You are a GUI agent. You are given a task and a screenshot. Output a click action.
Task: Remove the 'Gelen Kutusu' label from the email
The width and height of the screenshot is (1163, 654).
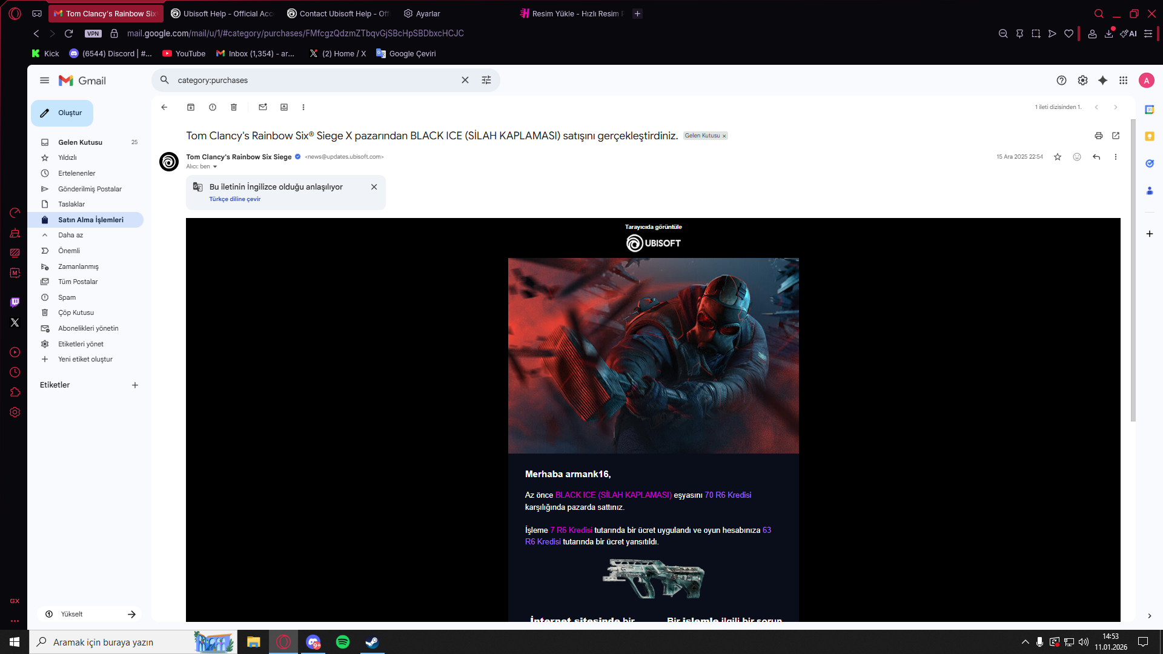(724, 136)
